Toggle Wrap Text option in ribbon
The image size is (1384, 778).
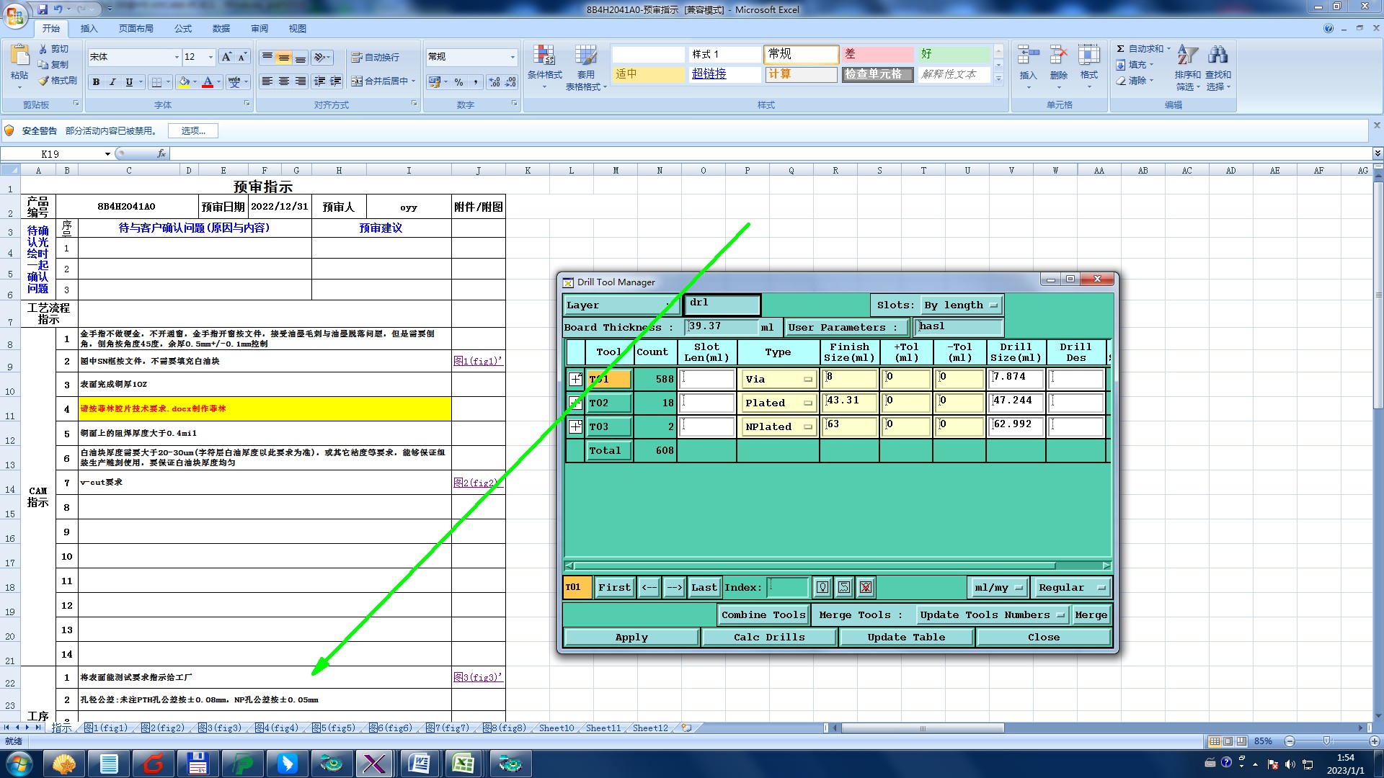point(375,58)
